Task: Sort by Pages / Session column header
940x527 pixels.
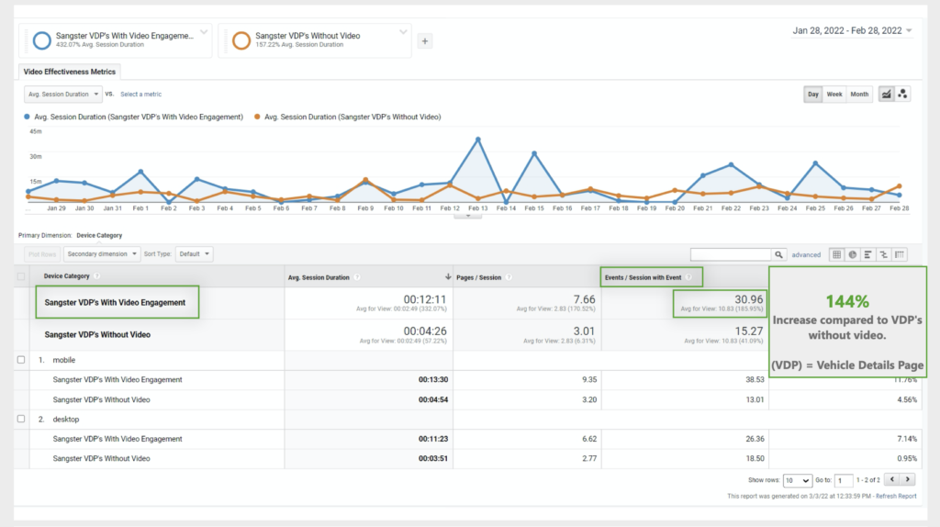Action: [478, 277]
